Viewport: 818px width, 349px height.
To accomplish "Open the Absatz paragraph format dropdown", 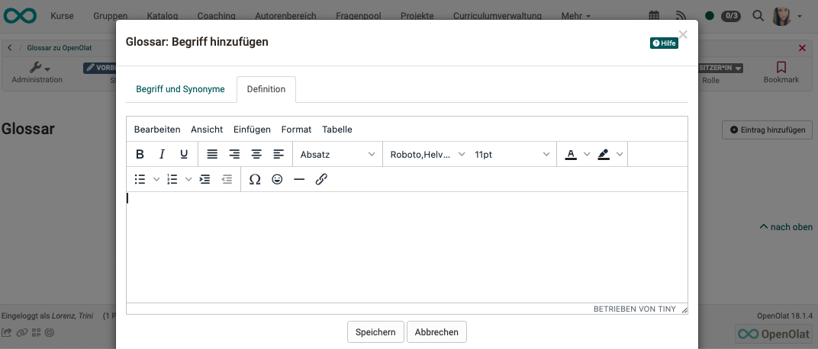I will coord(337,154).
